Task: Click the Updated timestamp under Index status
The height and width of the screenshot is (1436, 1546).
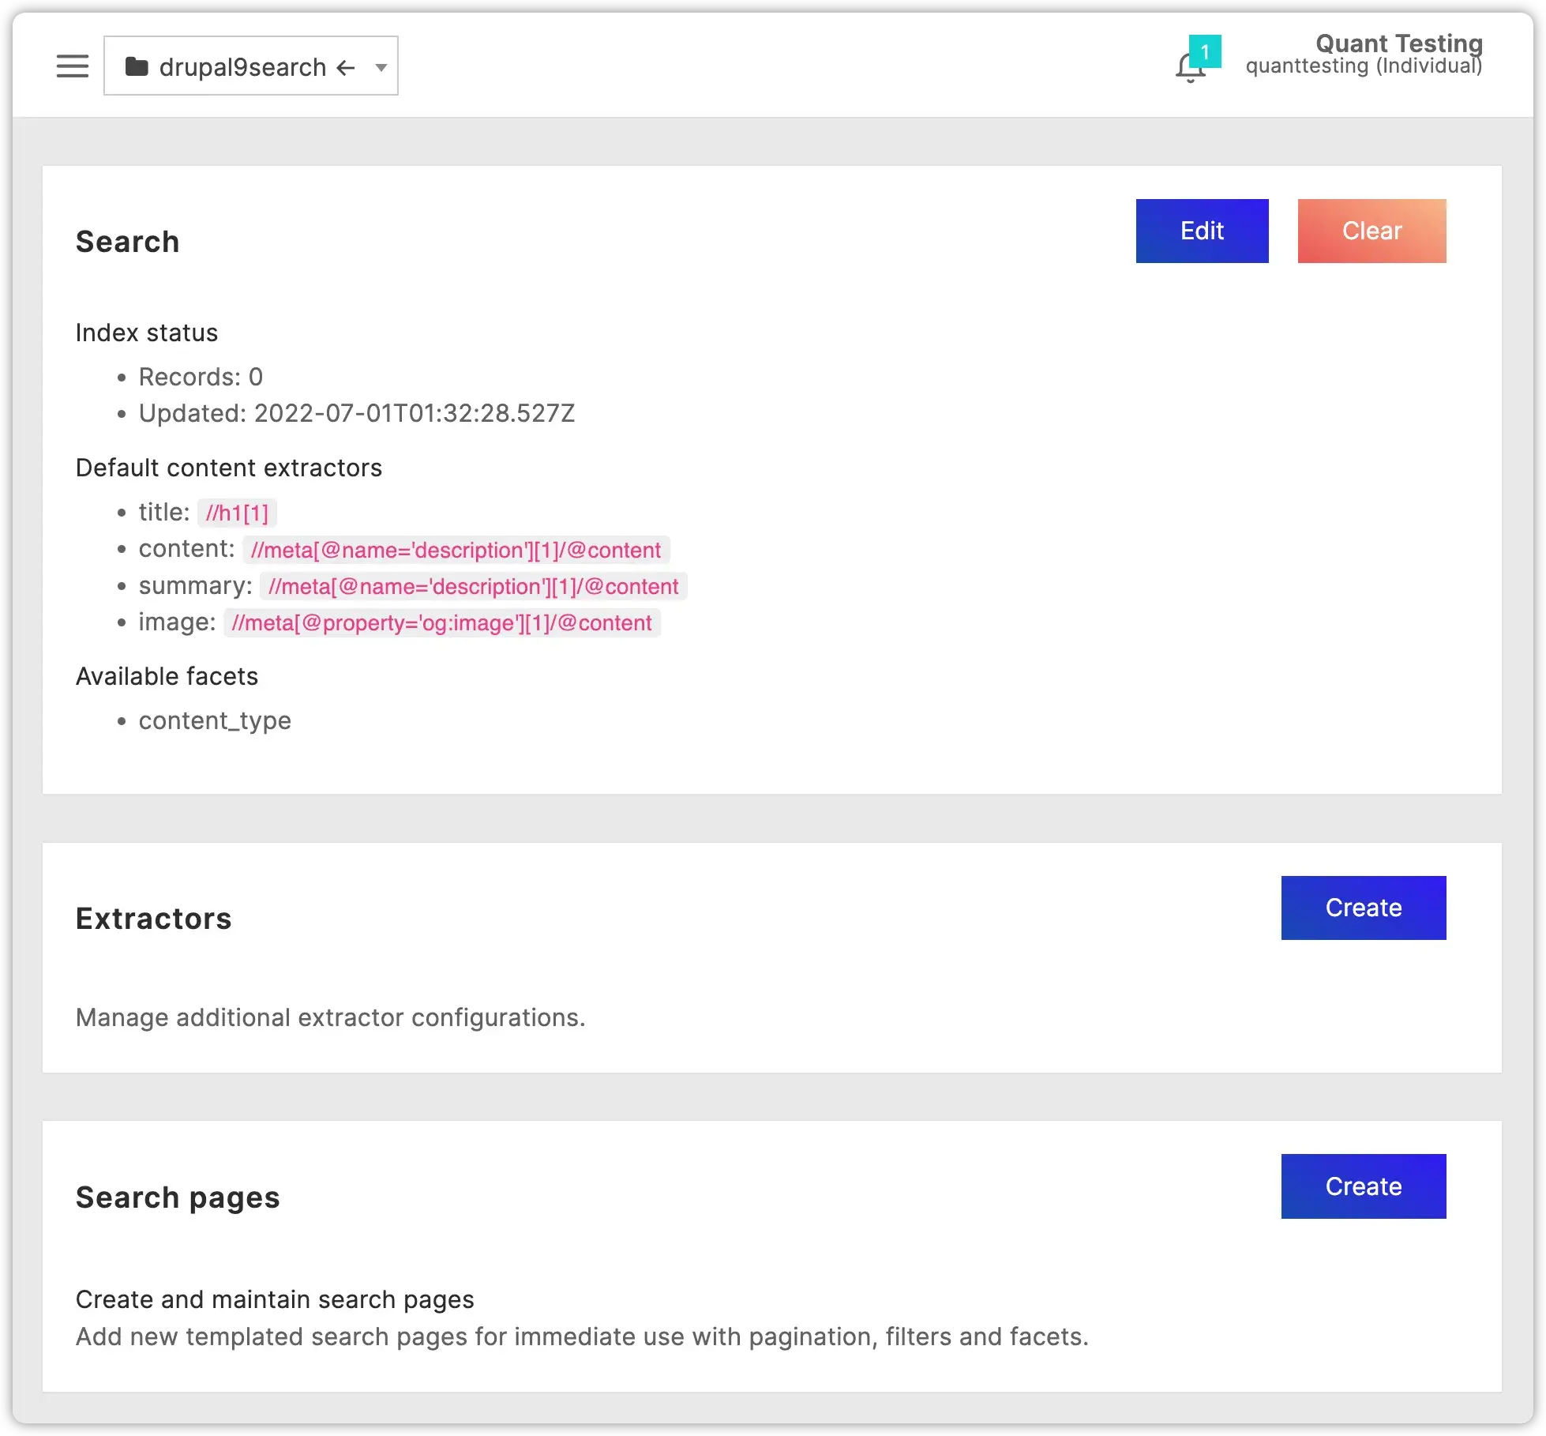Action: coord(357,412)
